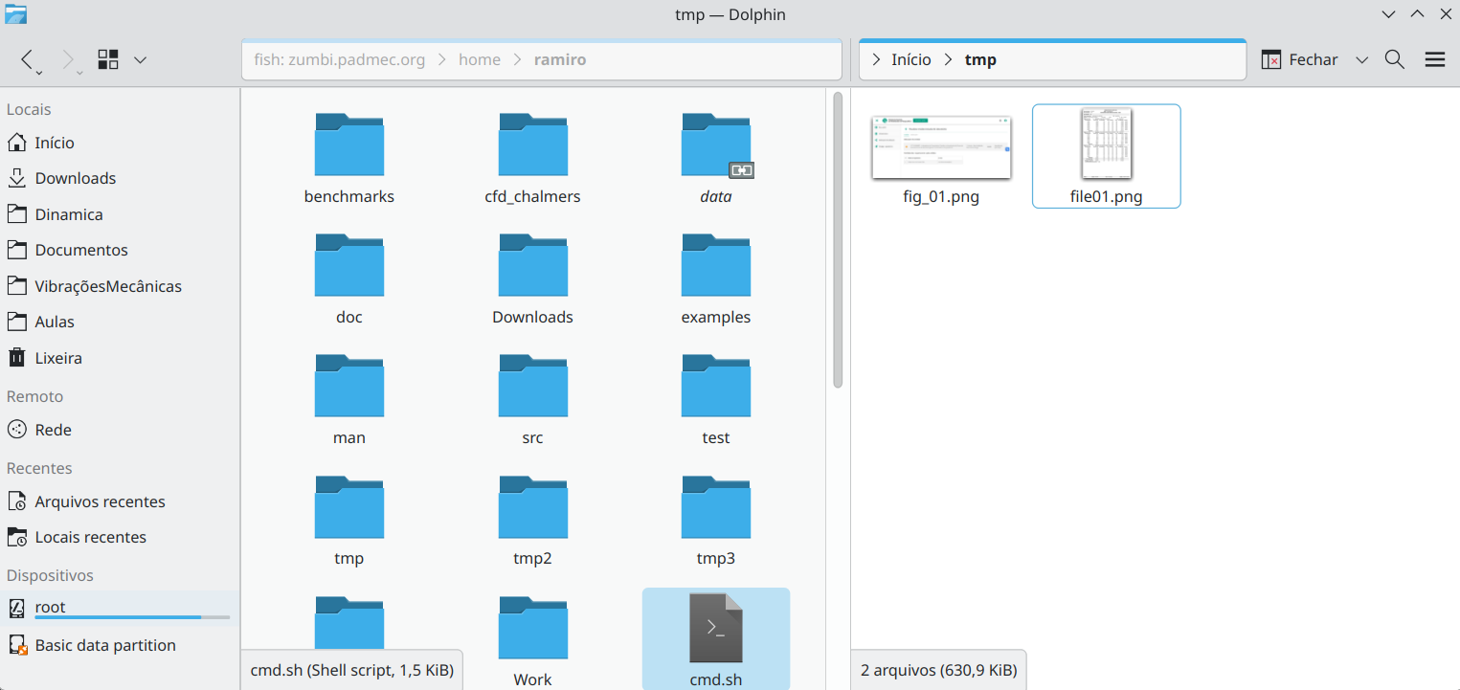The image size is (1460, 690).
Task: Expand the chevron before Início breadcrumb
Action: [x=876, y=59]
